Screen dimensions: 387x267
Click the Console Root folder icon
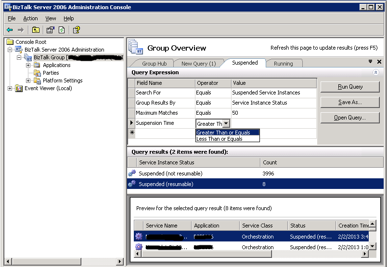[10, 42]
